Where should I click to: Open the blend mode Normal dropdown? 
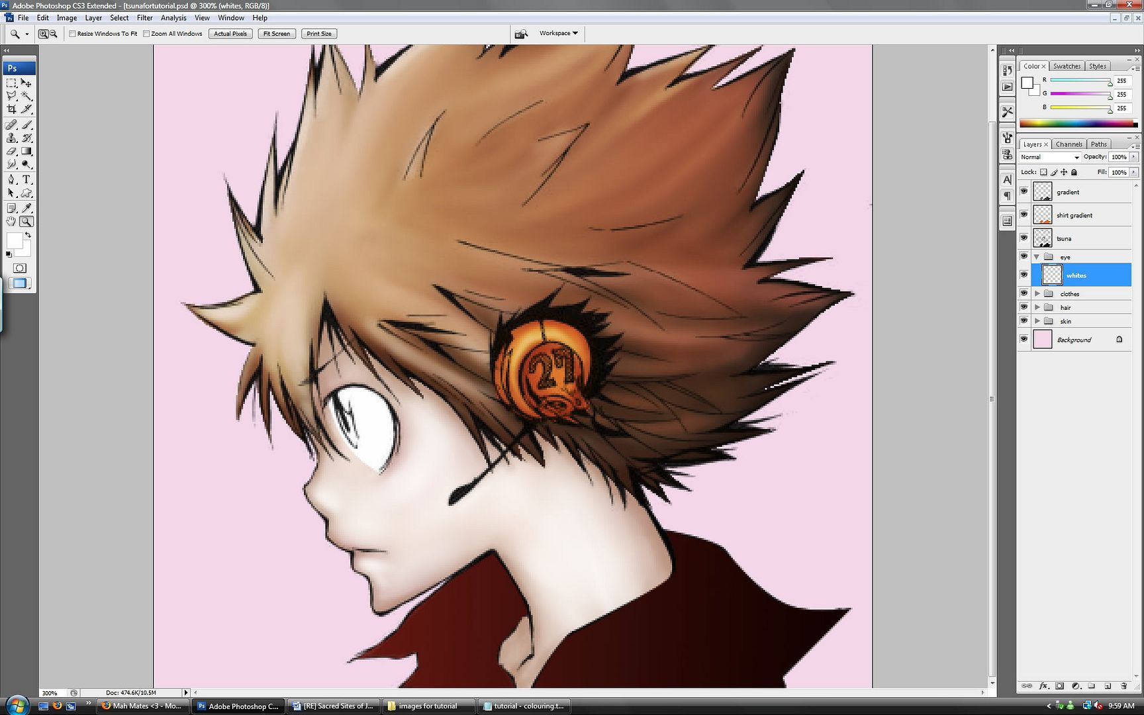click(1050, 157)
